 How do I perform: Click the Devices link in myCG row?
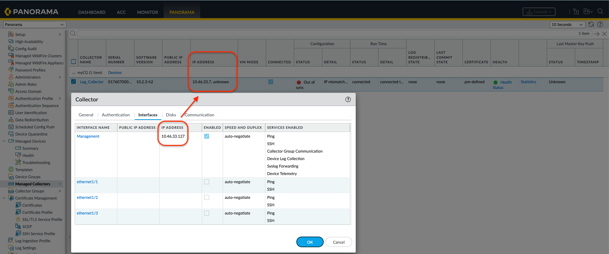(115, 73)
